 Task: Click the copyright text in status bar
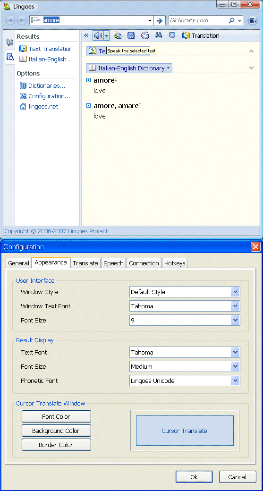tap(56, 231)
